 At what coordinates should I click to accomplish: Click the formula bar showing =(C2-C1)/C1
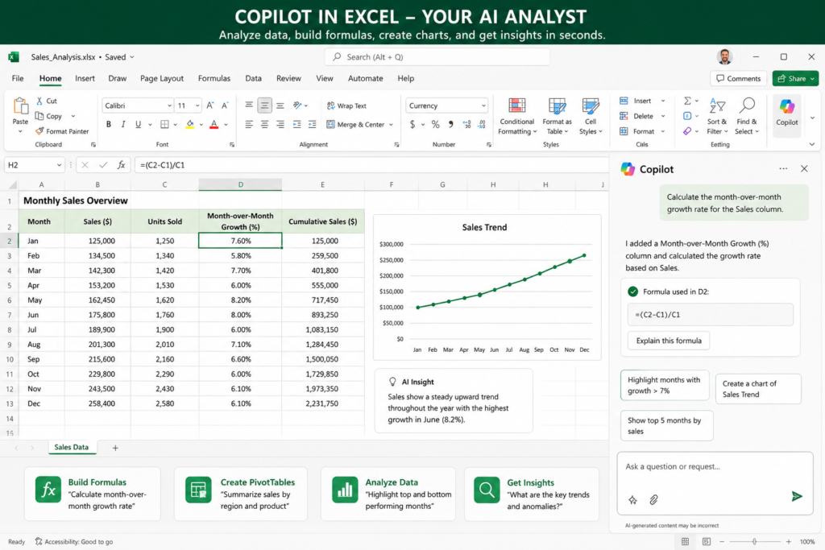point(371,165)
